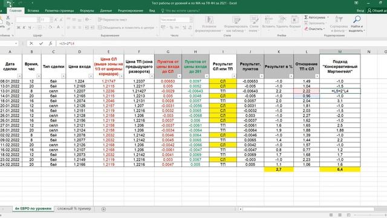This screenshot has width=387, height=218.
Task: Select sheet tab 4н ЕВРО по уровням
Action: (33, 208)
